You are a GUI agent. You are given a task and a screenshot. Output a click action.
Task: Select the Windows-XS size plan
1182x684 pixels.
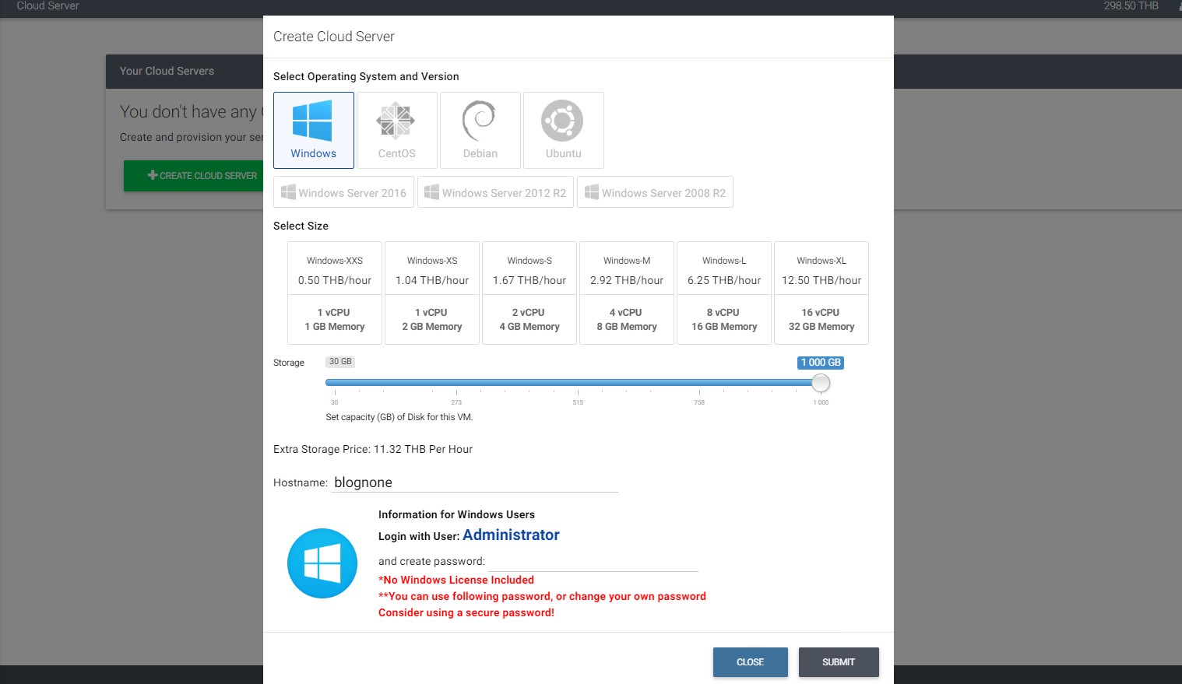tap(432, 293)
